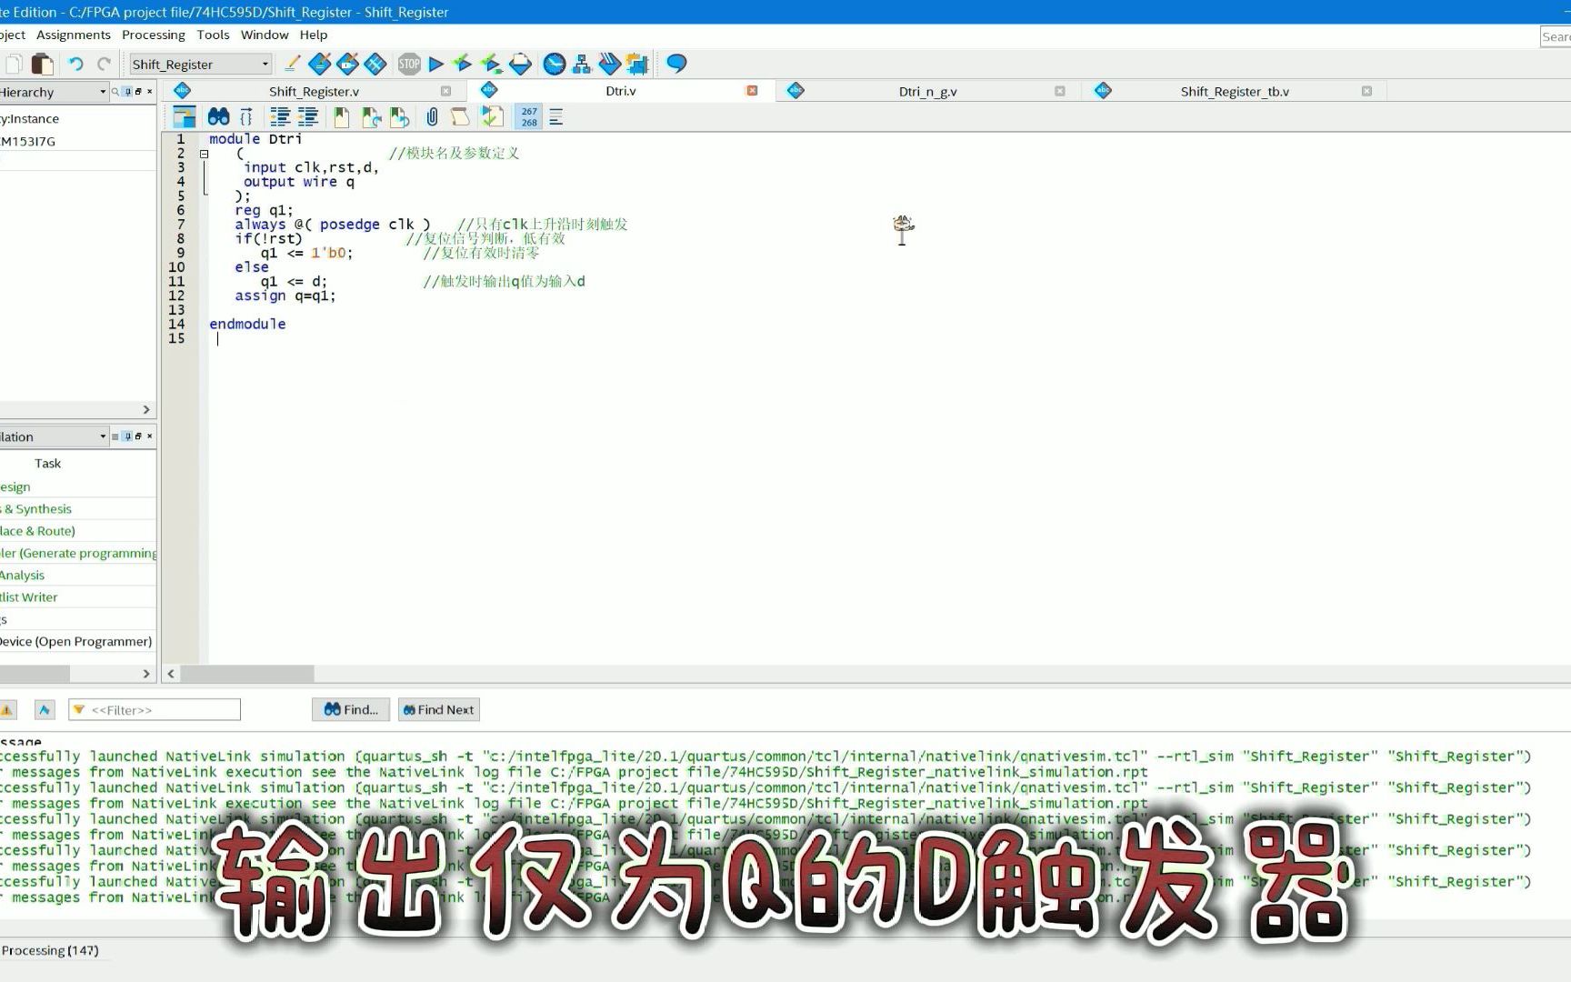This screenshot has height=982, width=1571.
Task: Switch to the Shift_Register_tb.v tab
Action: (x=1235, y=91)
